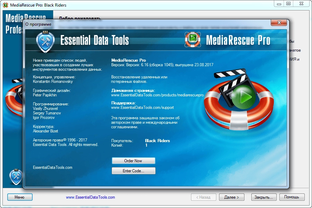312x208 pixels.
Task: Minimize the MediaRescue Pro main window
Action: point(279,4)
